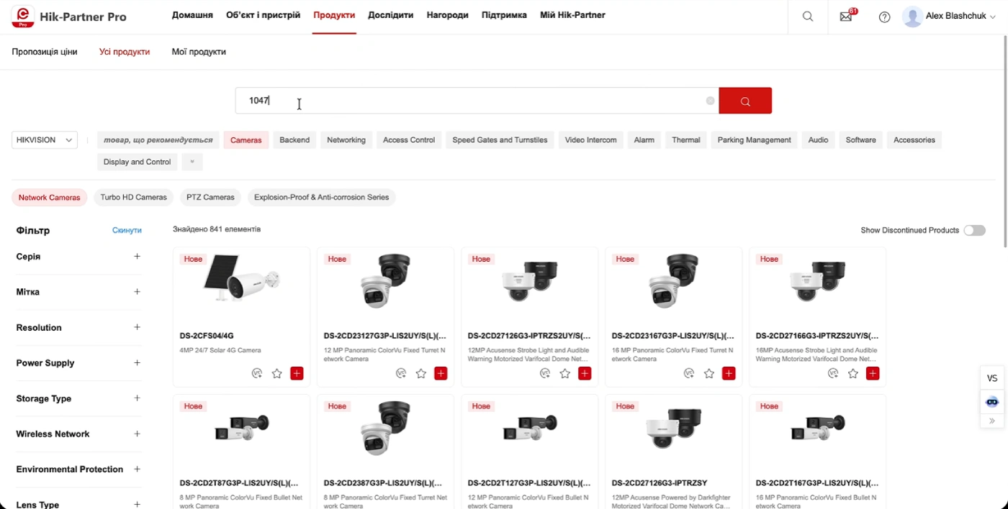
Task: Open the Alex Blashchuk account menu
Action: click(950, 17)
